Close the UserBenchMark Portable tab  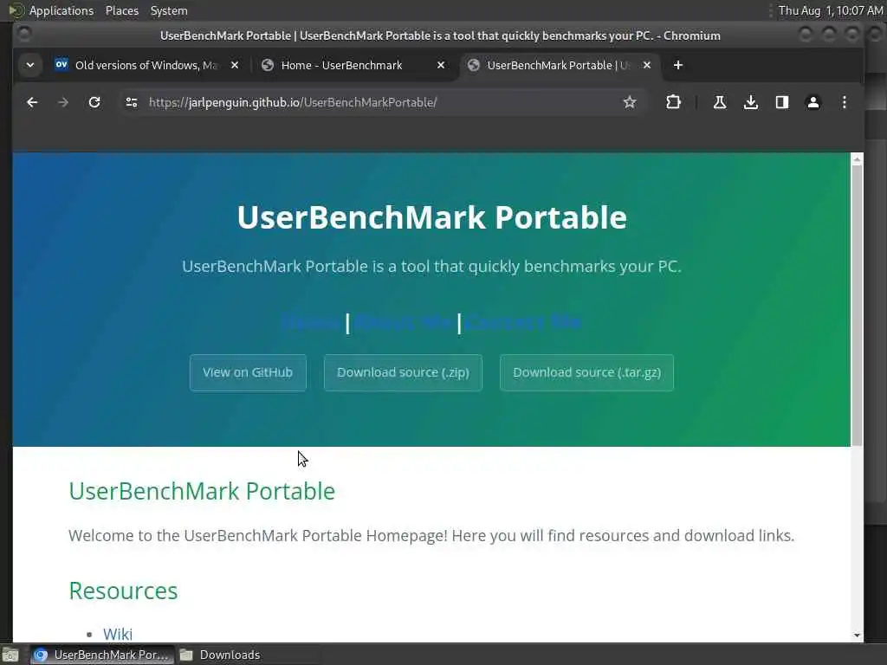tap(646, 65)
